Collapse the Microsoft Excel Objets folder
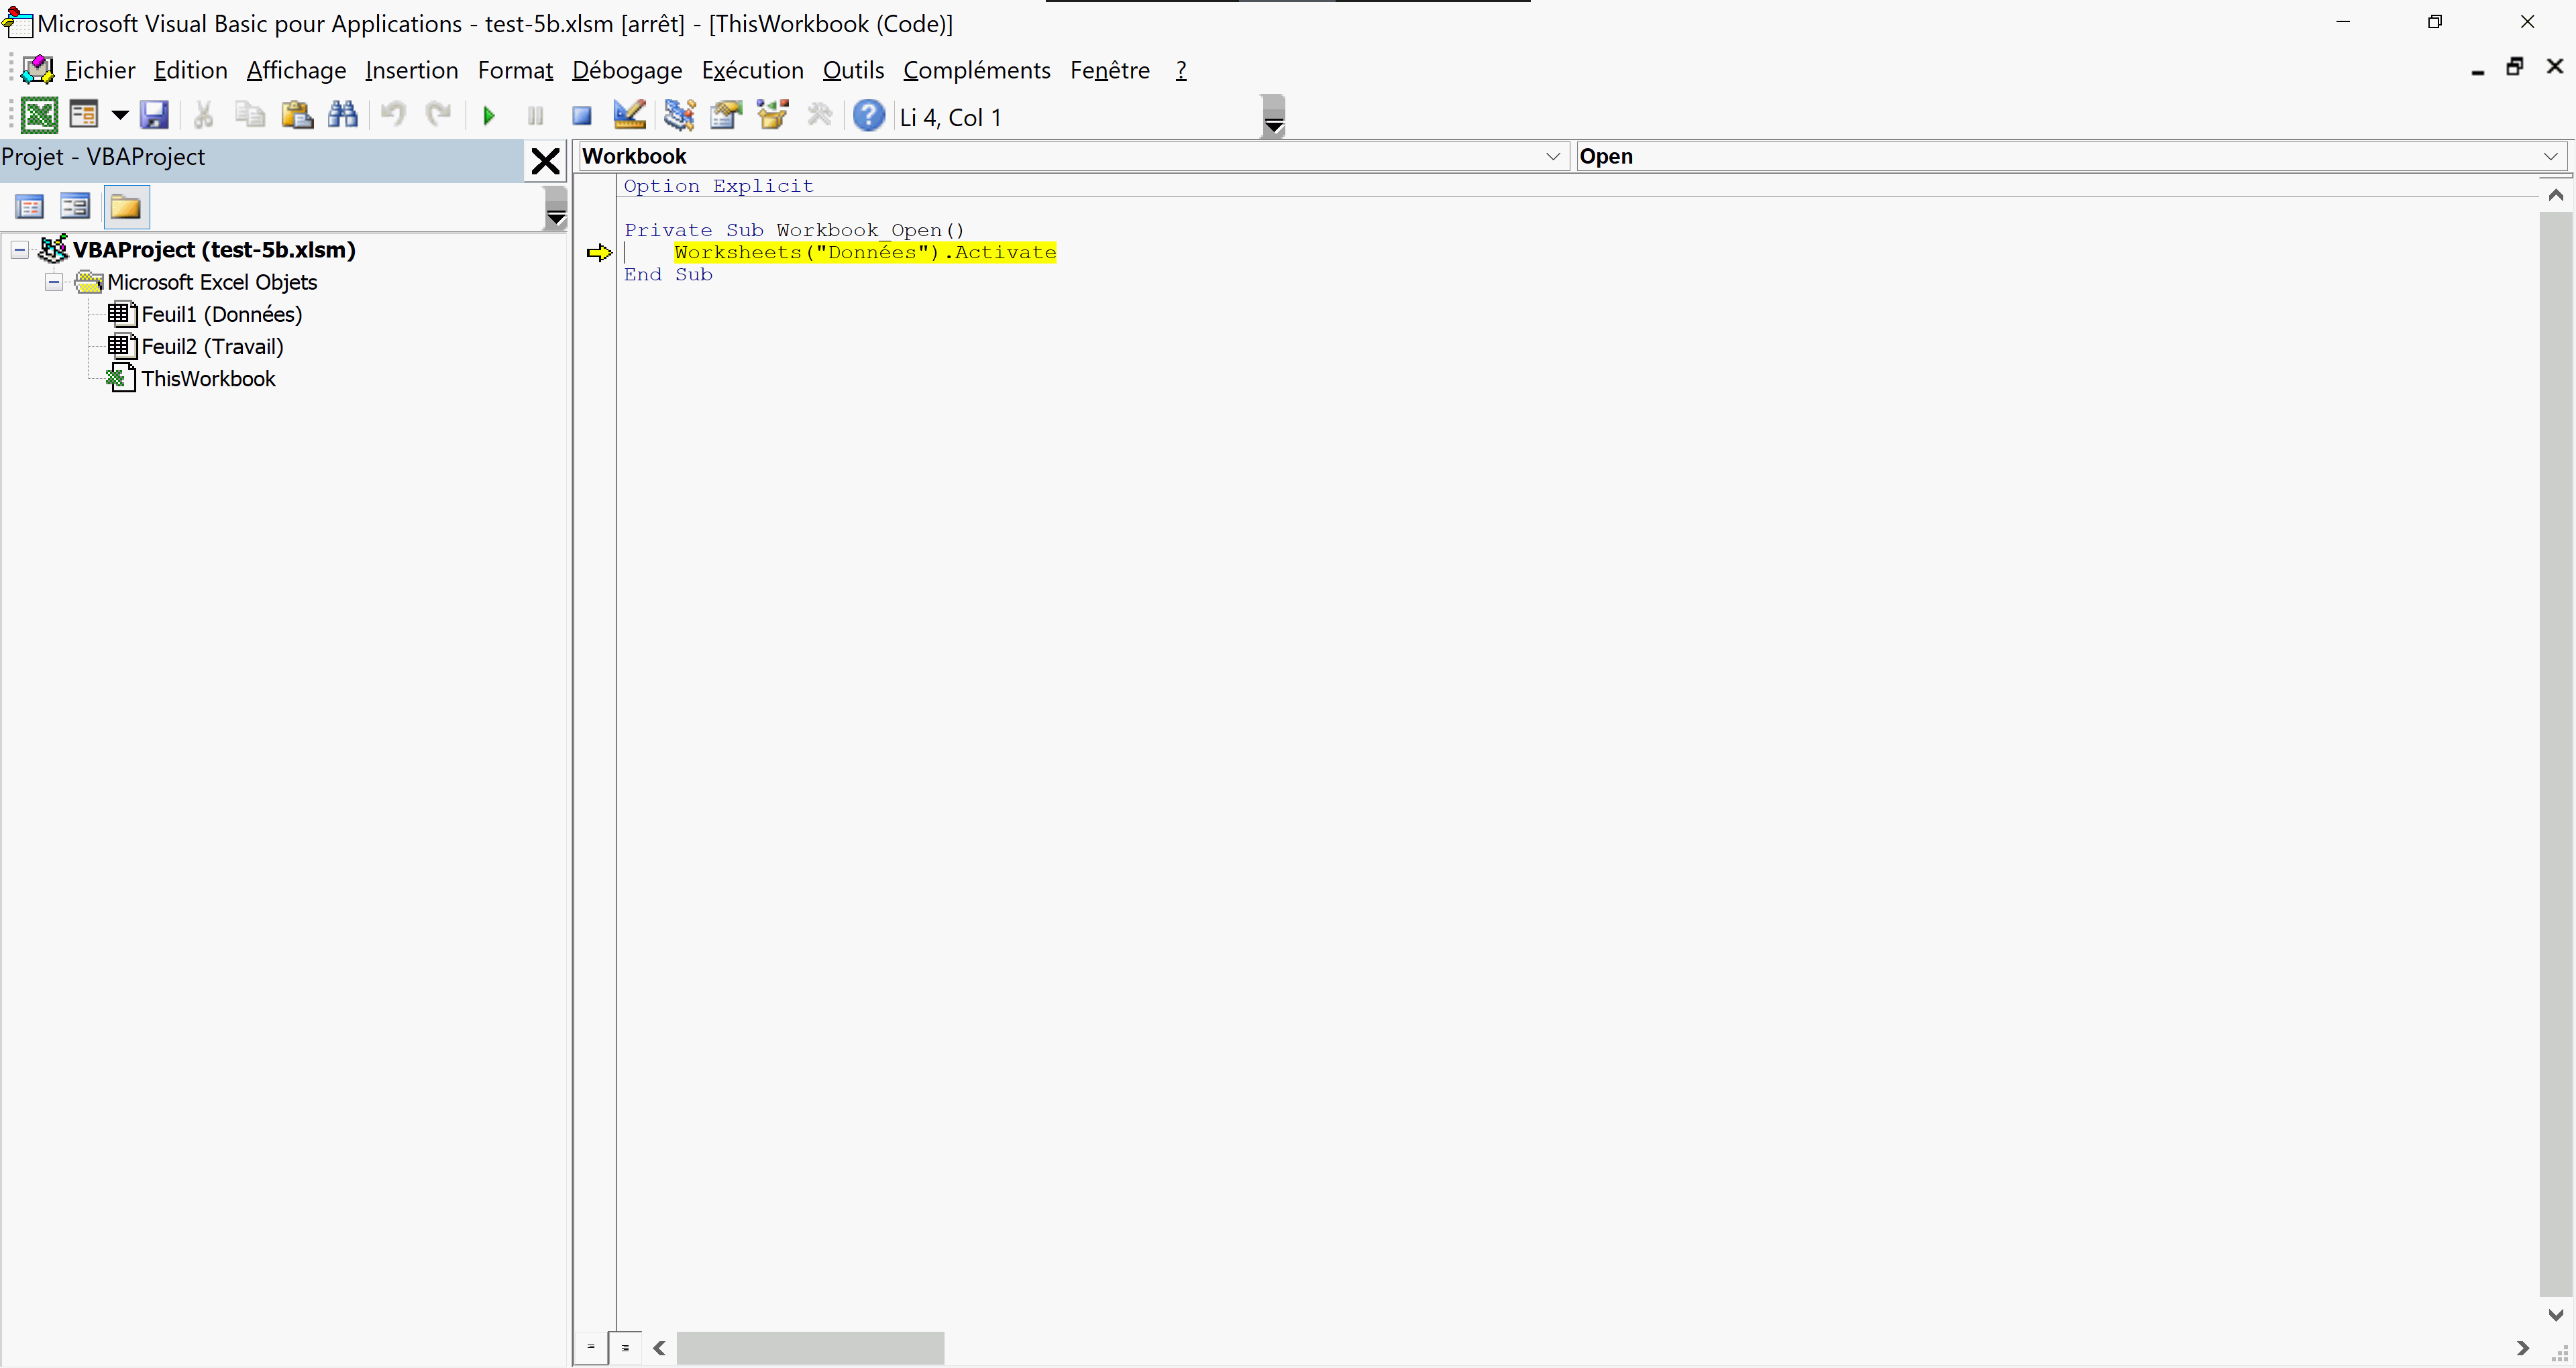Screen dimensions: 2576x1368 tap(54, 282)
